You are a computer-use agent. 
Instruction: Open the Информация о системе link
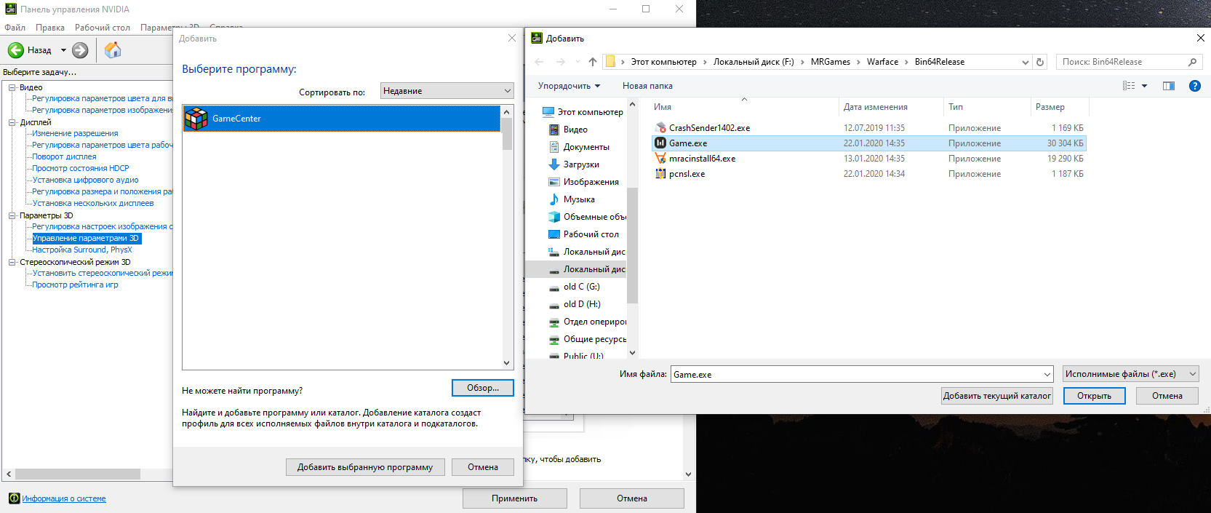(64, 498)
